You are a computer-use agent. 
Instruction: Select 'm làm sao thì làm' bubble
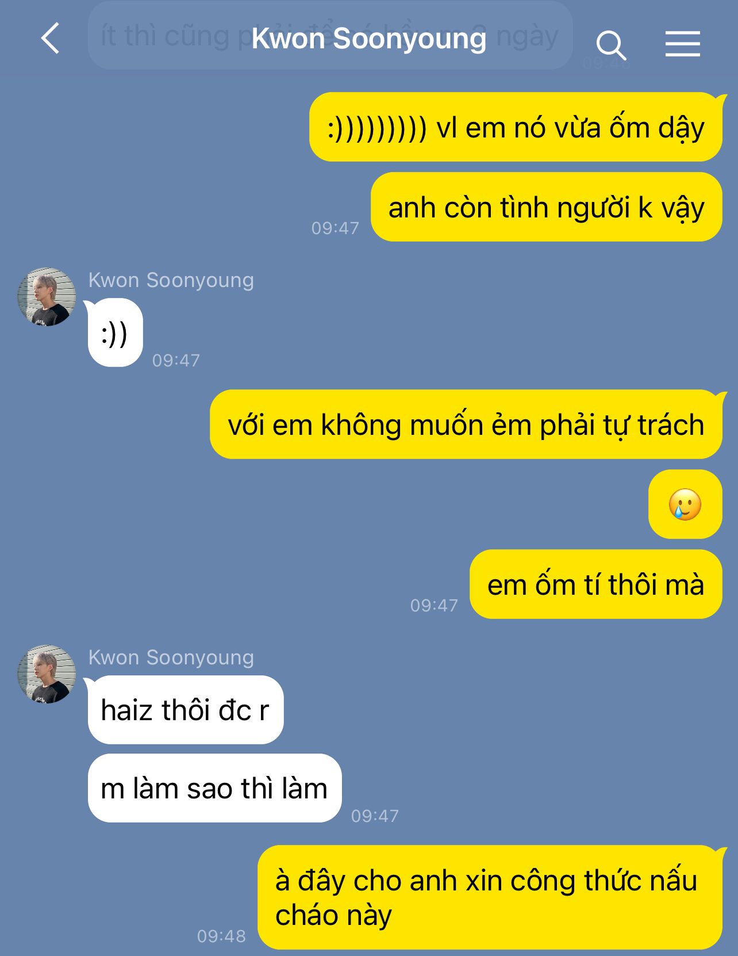[x=214, y=788]
